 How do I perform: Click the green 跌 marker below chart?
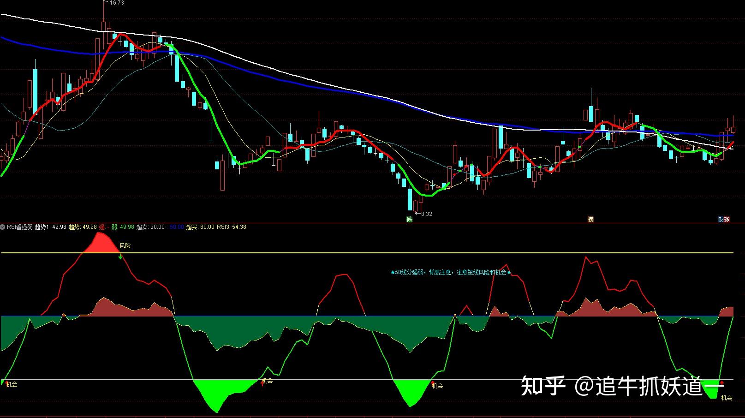tap(409, 220)
